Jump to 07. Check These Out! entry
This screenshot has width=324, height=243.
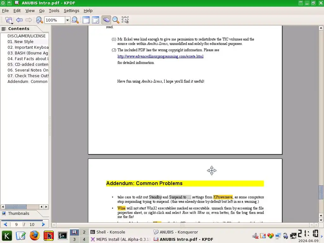pos(28,76)
